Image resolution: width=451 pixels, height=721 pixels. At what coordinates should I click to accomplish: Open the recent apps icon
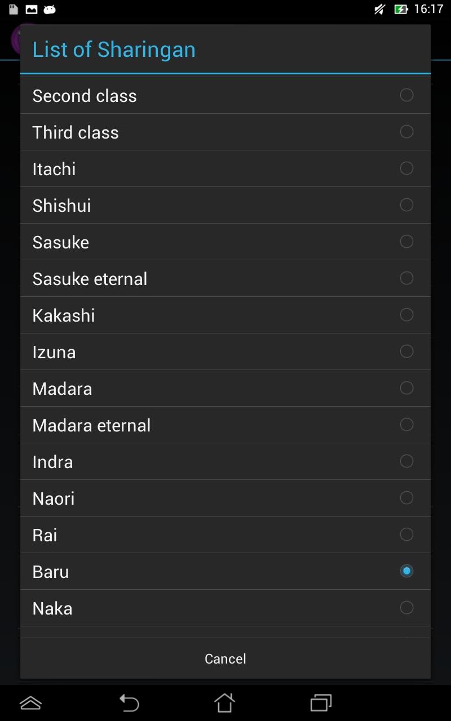click(x=321, y=703)
